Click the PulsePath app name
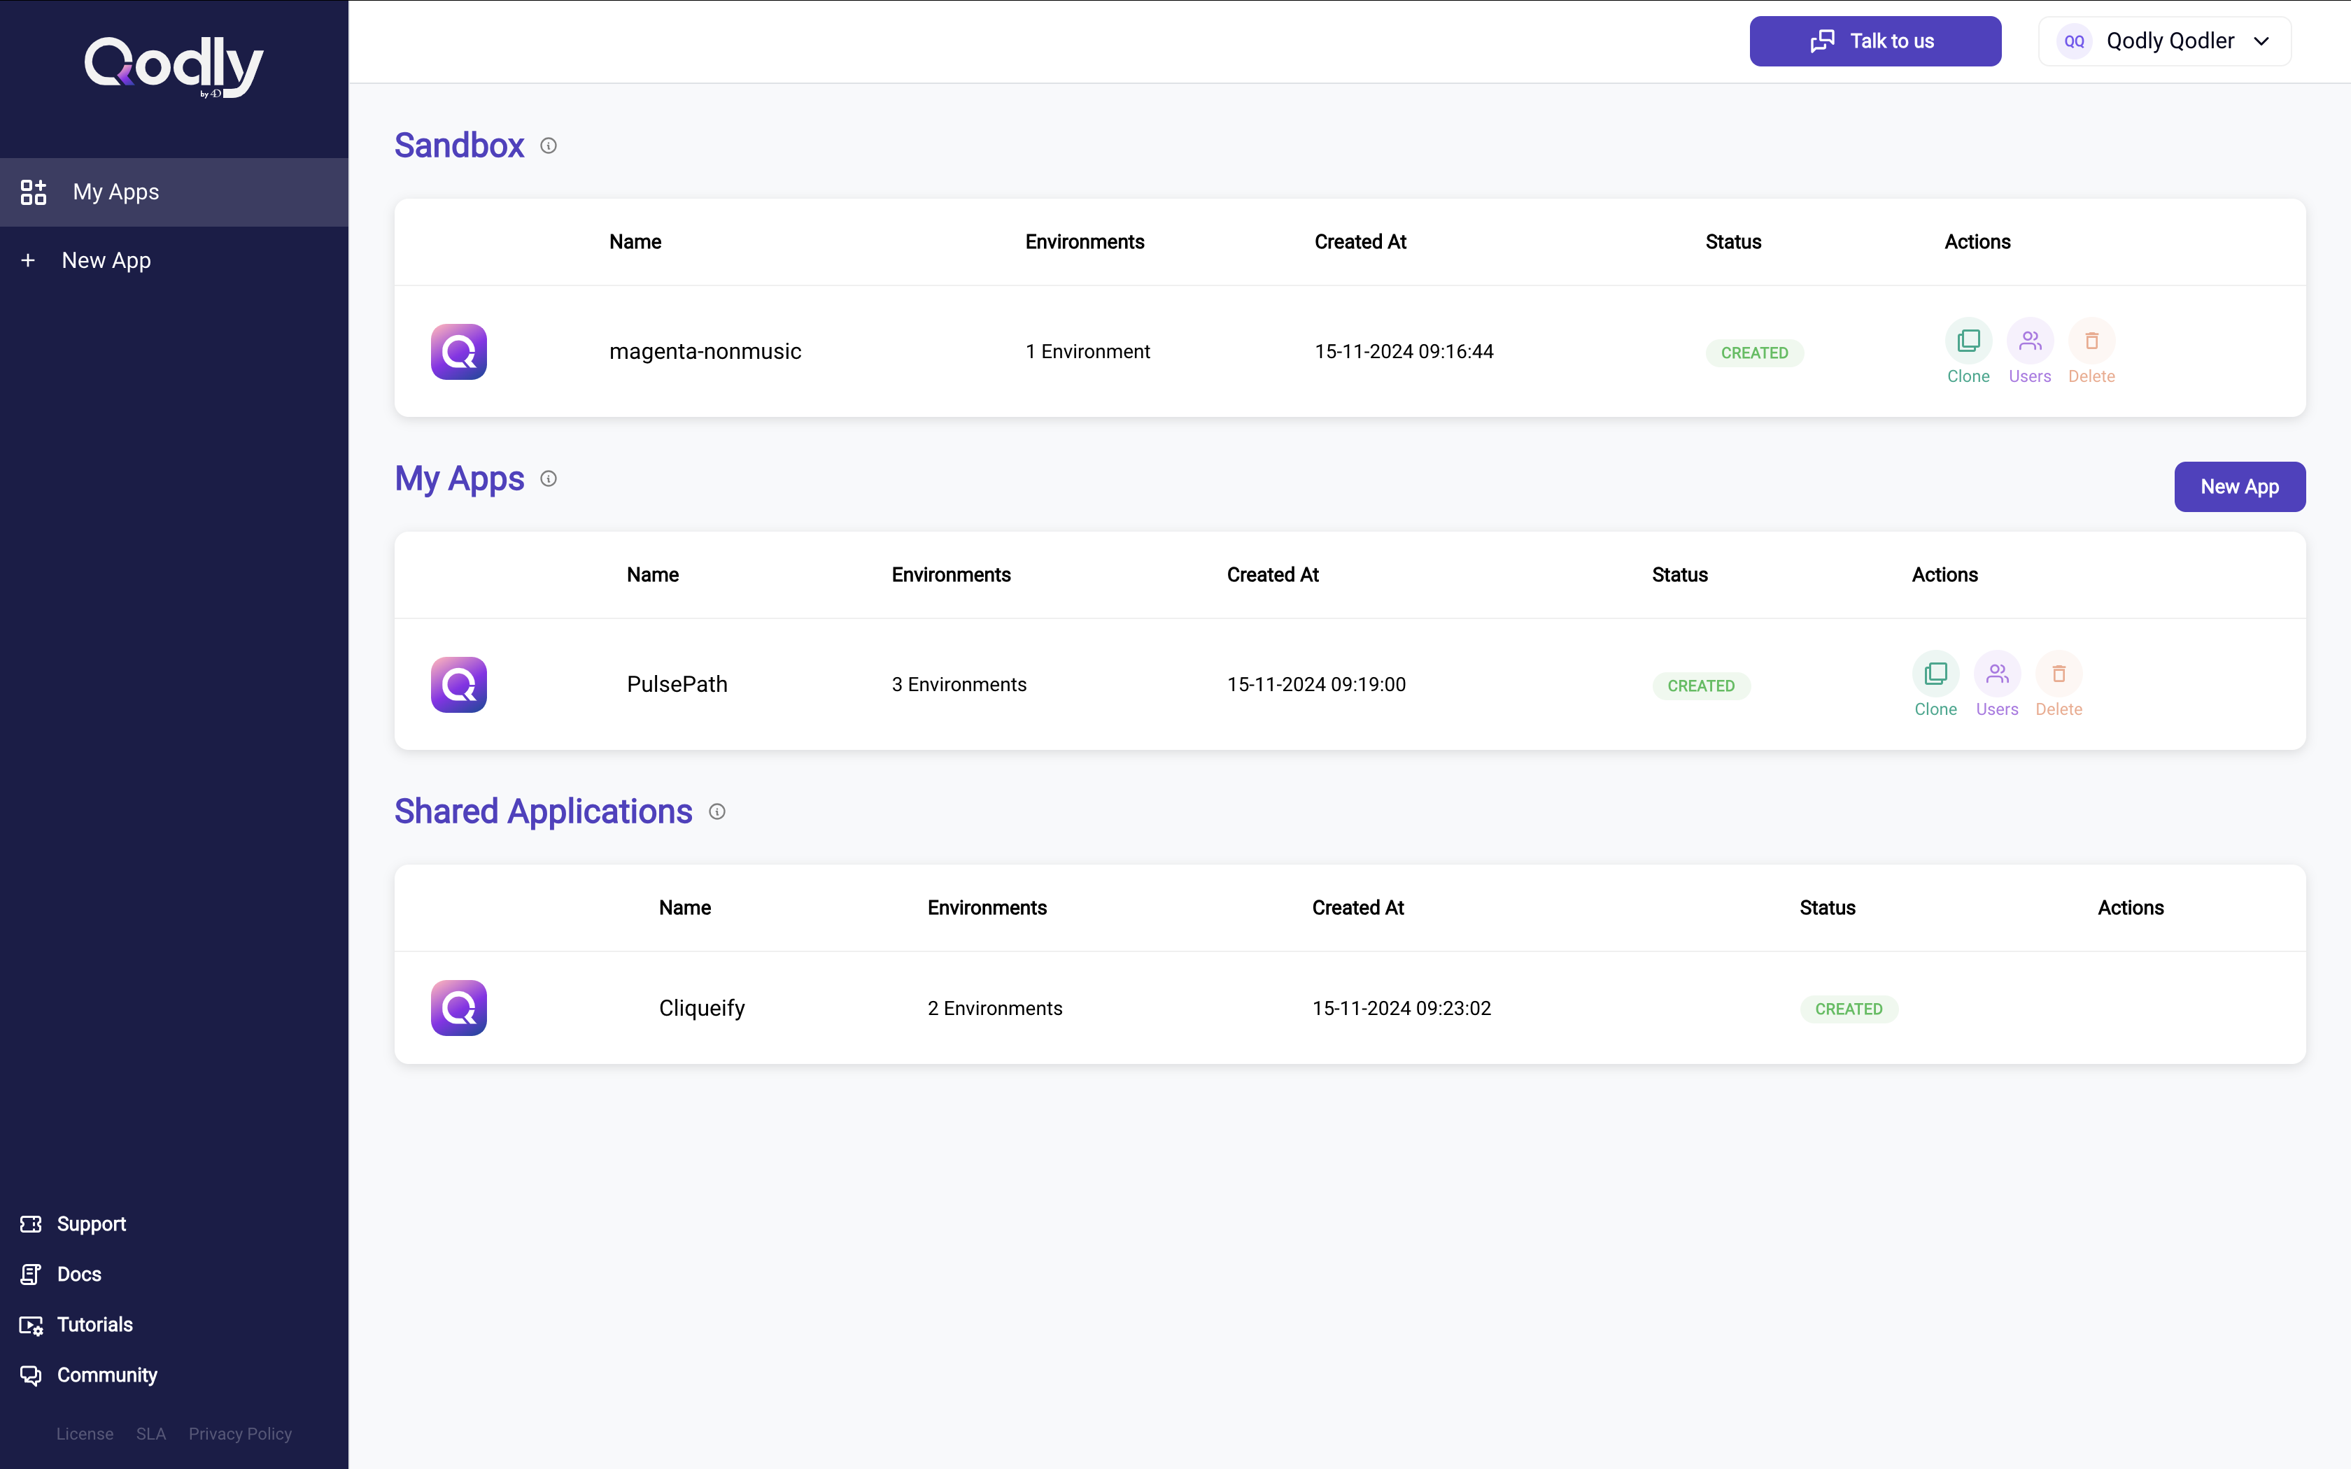The image size is (2351, 1469). 677,685
